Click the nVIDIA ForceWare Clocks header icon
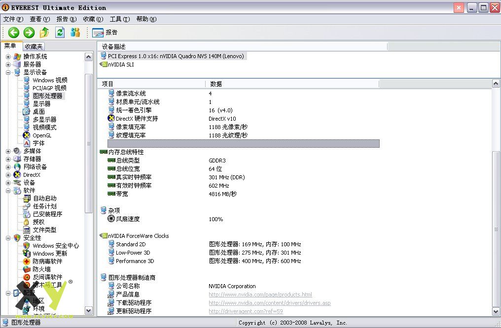The image size is (501, 328). pyautogui.click(x=103, y=236)
